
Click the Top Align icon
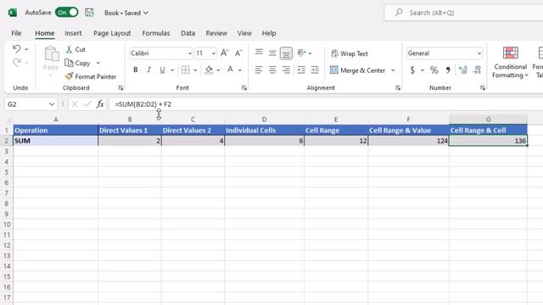(259, 53)
